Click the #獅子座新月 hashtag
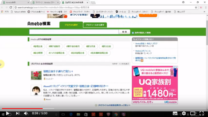Viewport: 208px width, 117px height. [54, 46]
